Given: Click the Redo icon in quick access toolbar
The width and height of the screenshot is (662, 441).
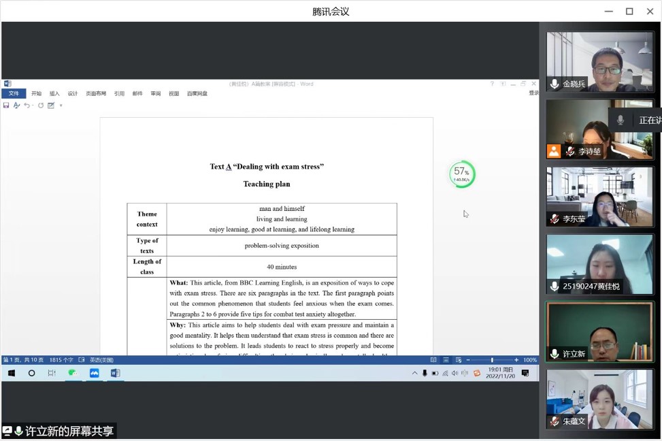Looking at the screenshot, I should [41, 105].
